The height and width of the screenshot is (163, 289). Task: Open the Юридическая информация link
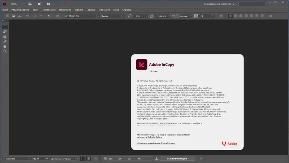[x=148, y=143]
